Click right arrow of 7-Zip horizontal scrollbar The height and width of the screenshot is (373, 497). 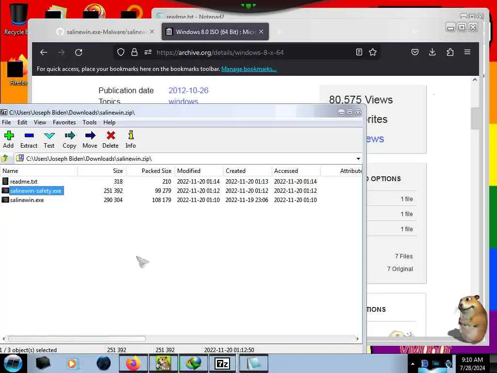(x=358, y=339)
